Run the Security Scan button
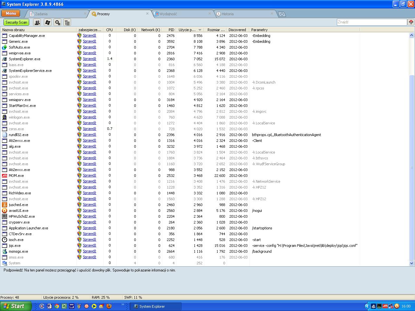The image size is (415, 311). tap(16, 22)
